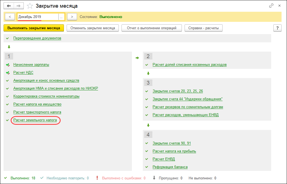The image size is (287, 184).
Task: Open Расчет налога на прибыль link
Action: tap(174, 151)
